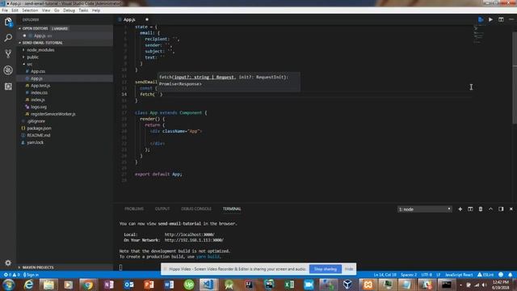The image size is (517, 291).
Task: Select the Terminal panel tab
Action: [x=232, y=209]
